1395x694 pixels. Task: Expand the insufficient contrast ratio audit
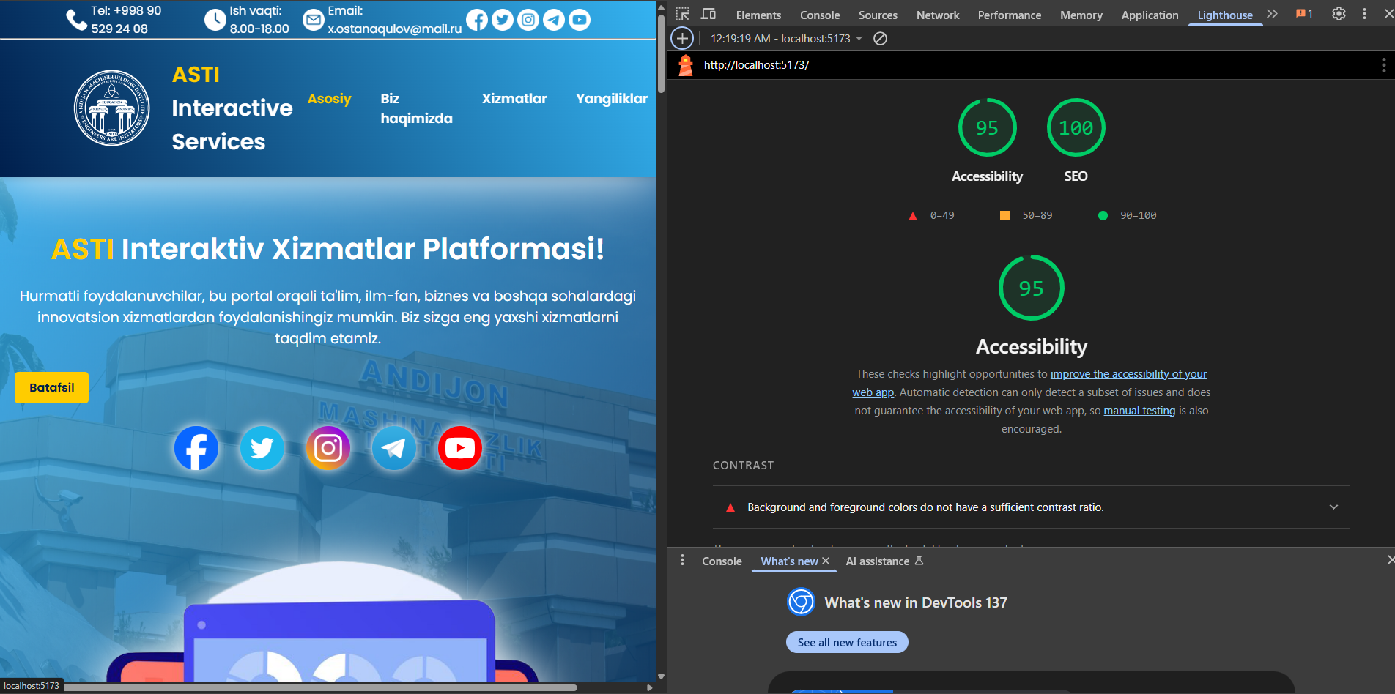pos(1032,507)
